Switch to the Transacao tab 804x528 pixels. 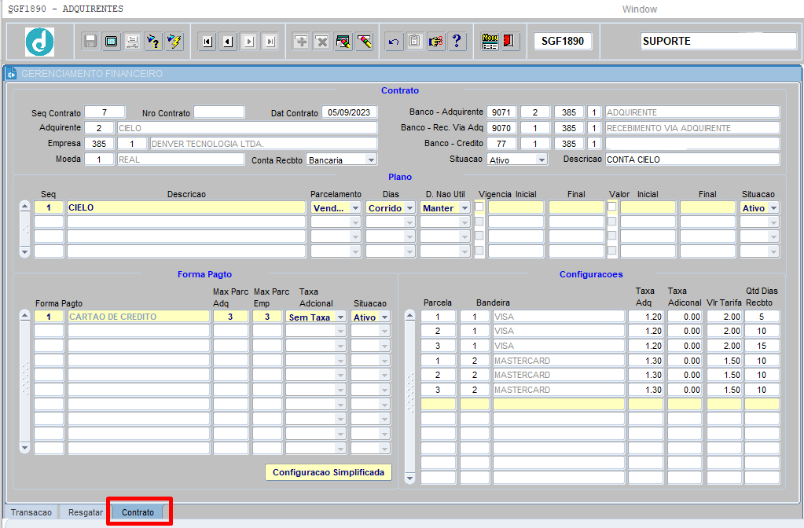[x=31, y=512]
